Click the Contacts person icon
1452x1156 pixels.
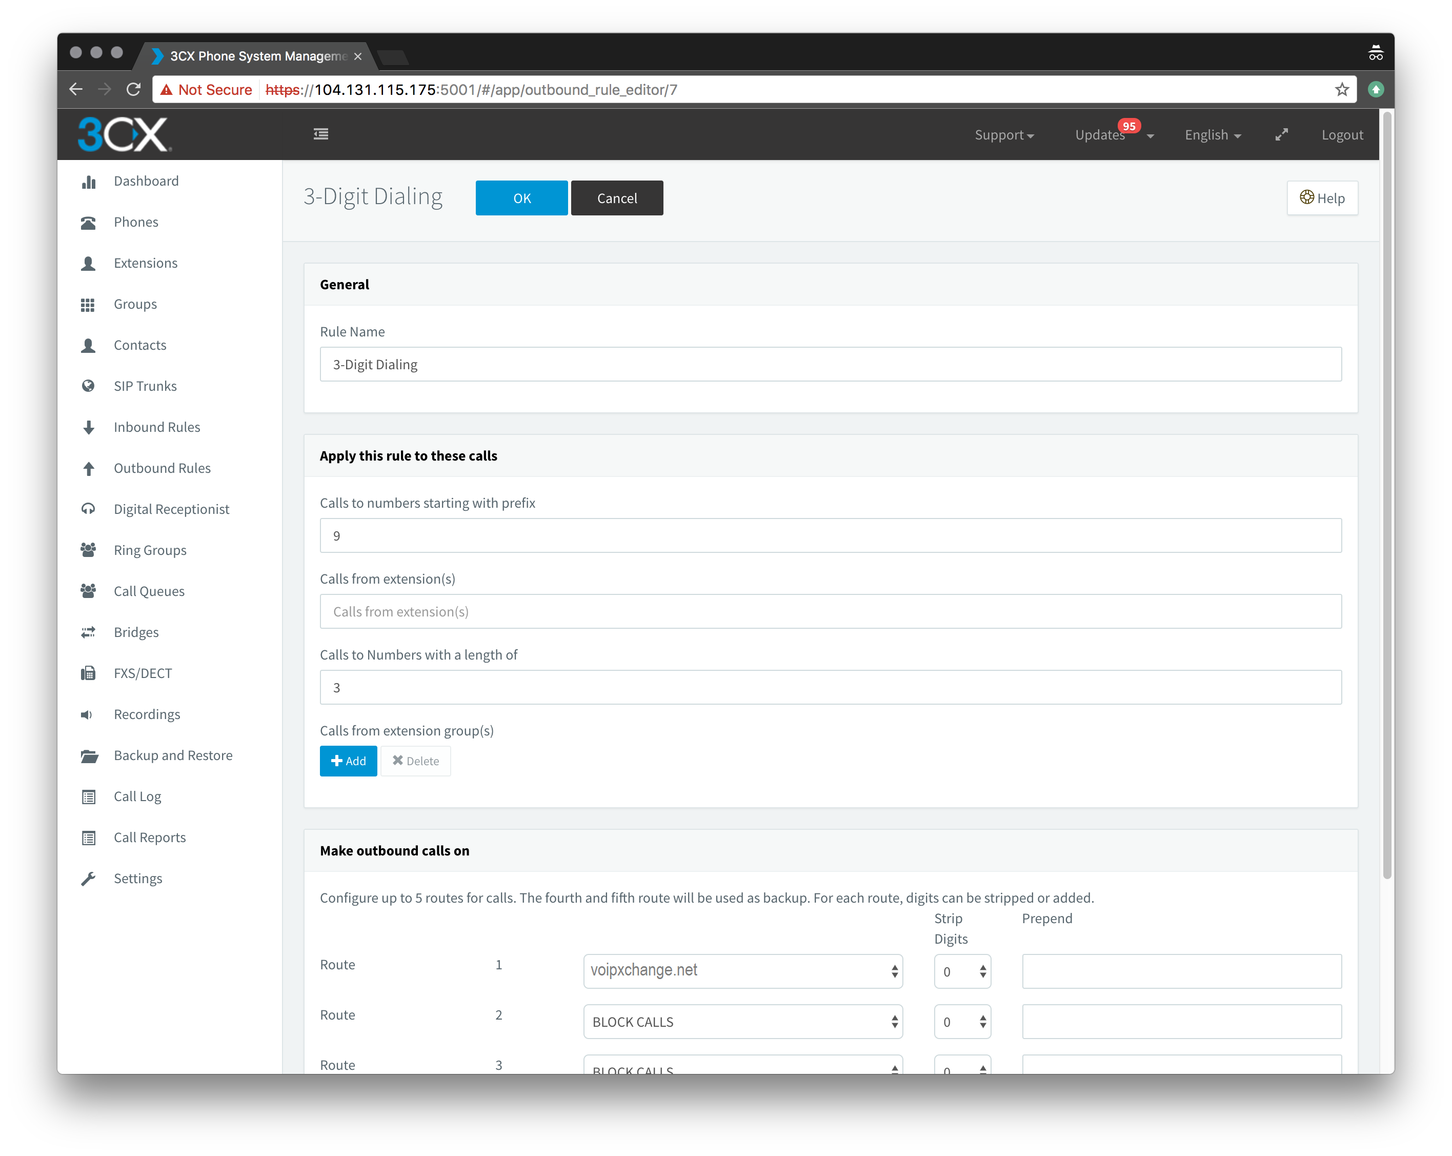pos(88,346)
